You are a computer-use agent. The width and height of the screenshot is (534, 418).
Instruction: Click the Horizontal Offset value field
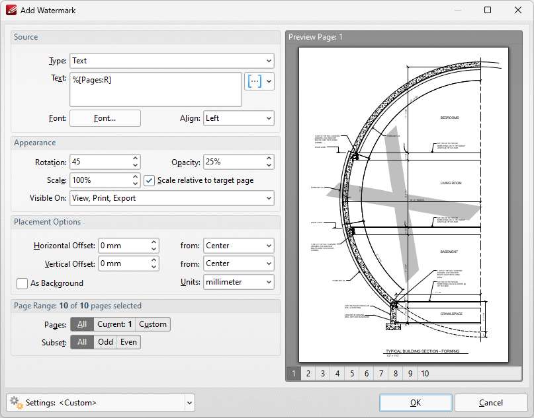tap(124, 246)
